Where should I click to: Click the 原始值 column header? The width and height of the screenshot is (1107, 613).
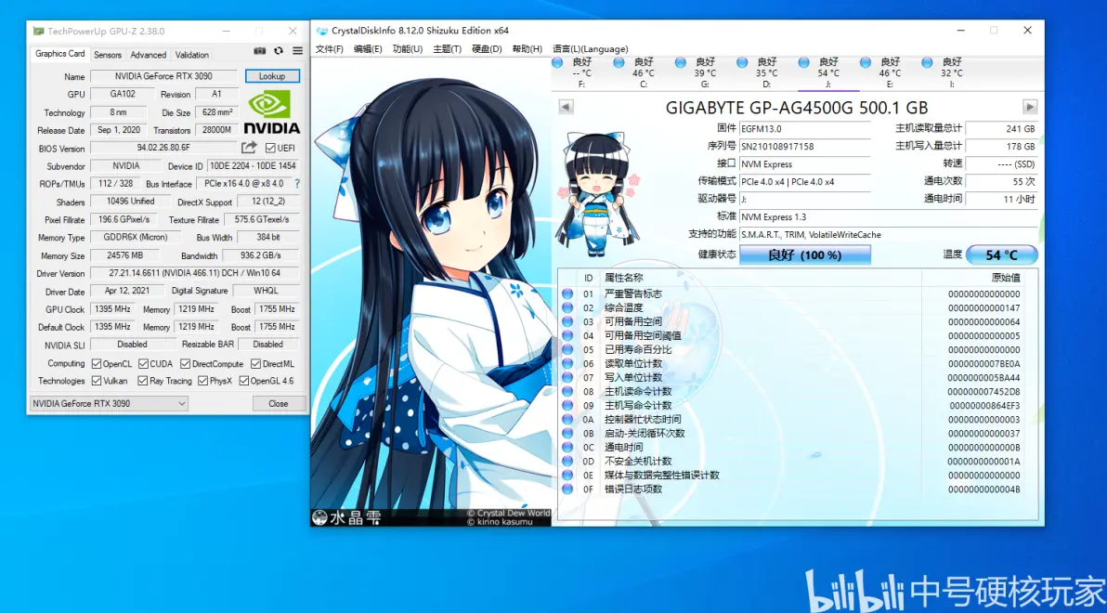[x=1006, y=278]
